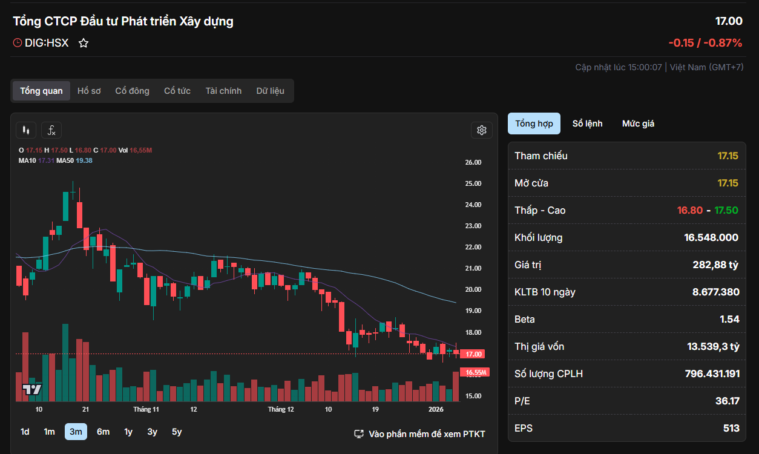Click the 17.00 current price label on axis

coord(473,354)
